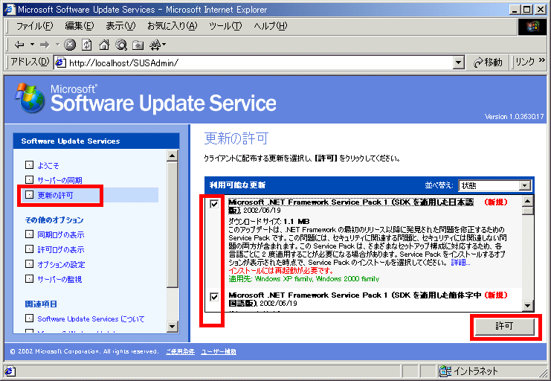Click the address field showing http://localhost/SUSAdmin/
The height and width of the screenshot is (381, 551).
(259, 63)
